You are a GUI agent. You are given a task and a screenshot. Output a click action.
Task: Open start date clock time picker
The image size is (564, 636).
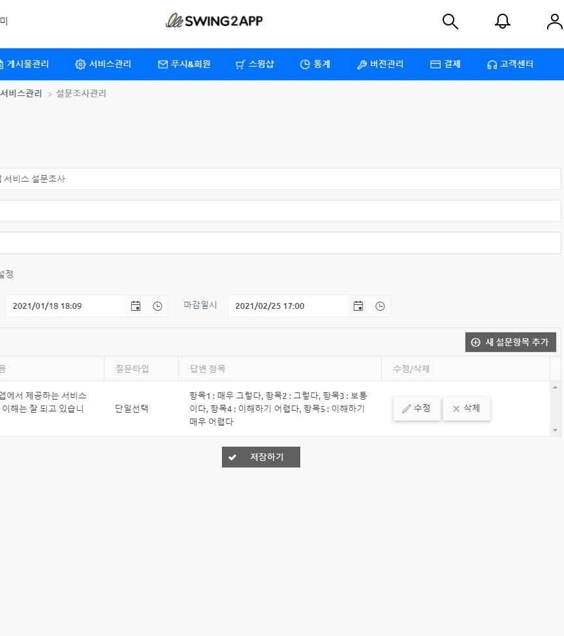pos(157,306)
